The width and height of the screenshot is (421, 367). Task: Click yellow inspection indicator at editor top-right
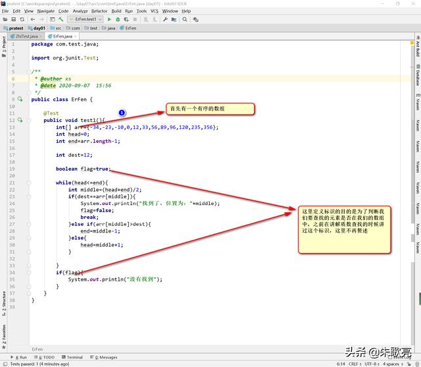(x=412, y=43)
